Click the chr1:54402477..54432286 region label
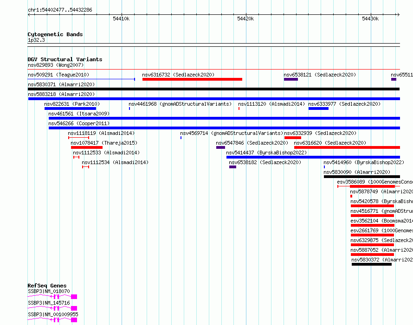The width and height of the screenshot is (413, 325). point(60,10)
